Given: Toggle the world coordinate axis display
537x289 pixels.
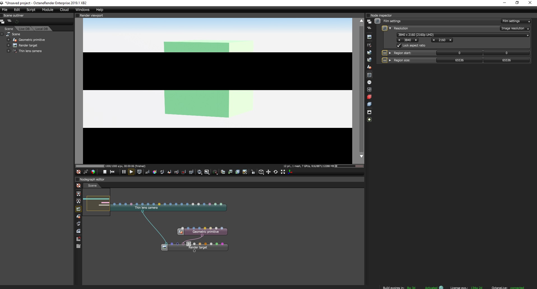Looking at the screenshot, I should pyautogui.click(x=290, y=172).
